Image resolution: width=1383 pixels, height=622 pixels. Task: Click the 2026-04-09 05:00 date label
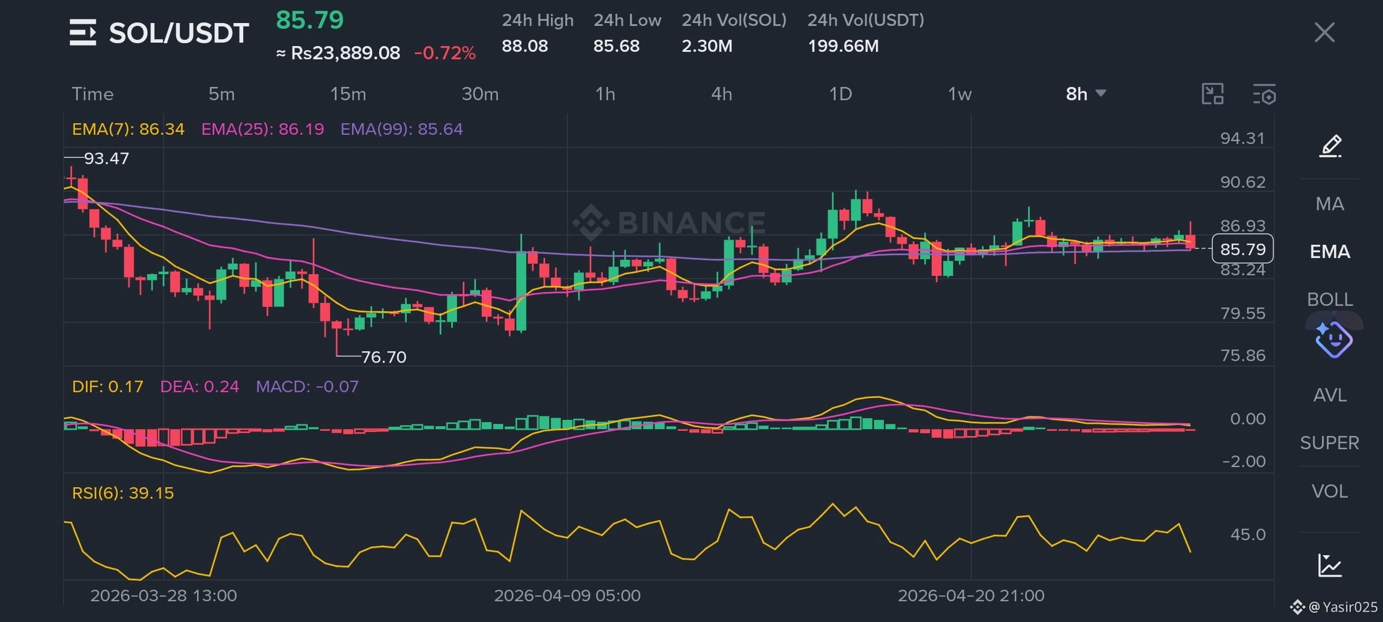coord(567,596)
